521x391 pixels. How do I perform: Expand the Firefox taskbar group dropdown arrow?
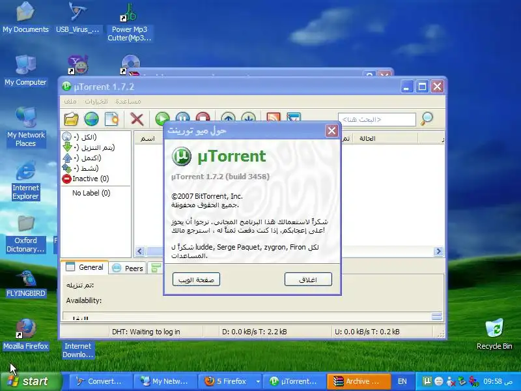point(257,381)
